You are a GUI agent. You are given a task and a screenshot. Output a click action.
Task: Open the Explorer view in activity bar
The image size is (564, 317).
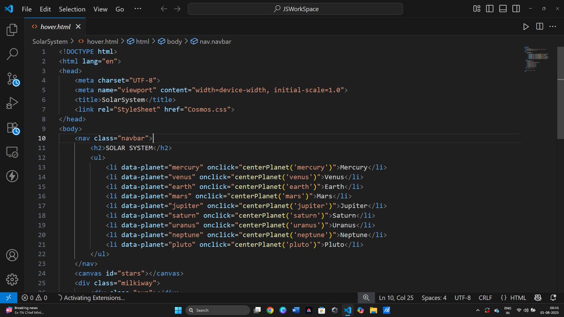(12, 31)
